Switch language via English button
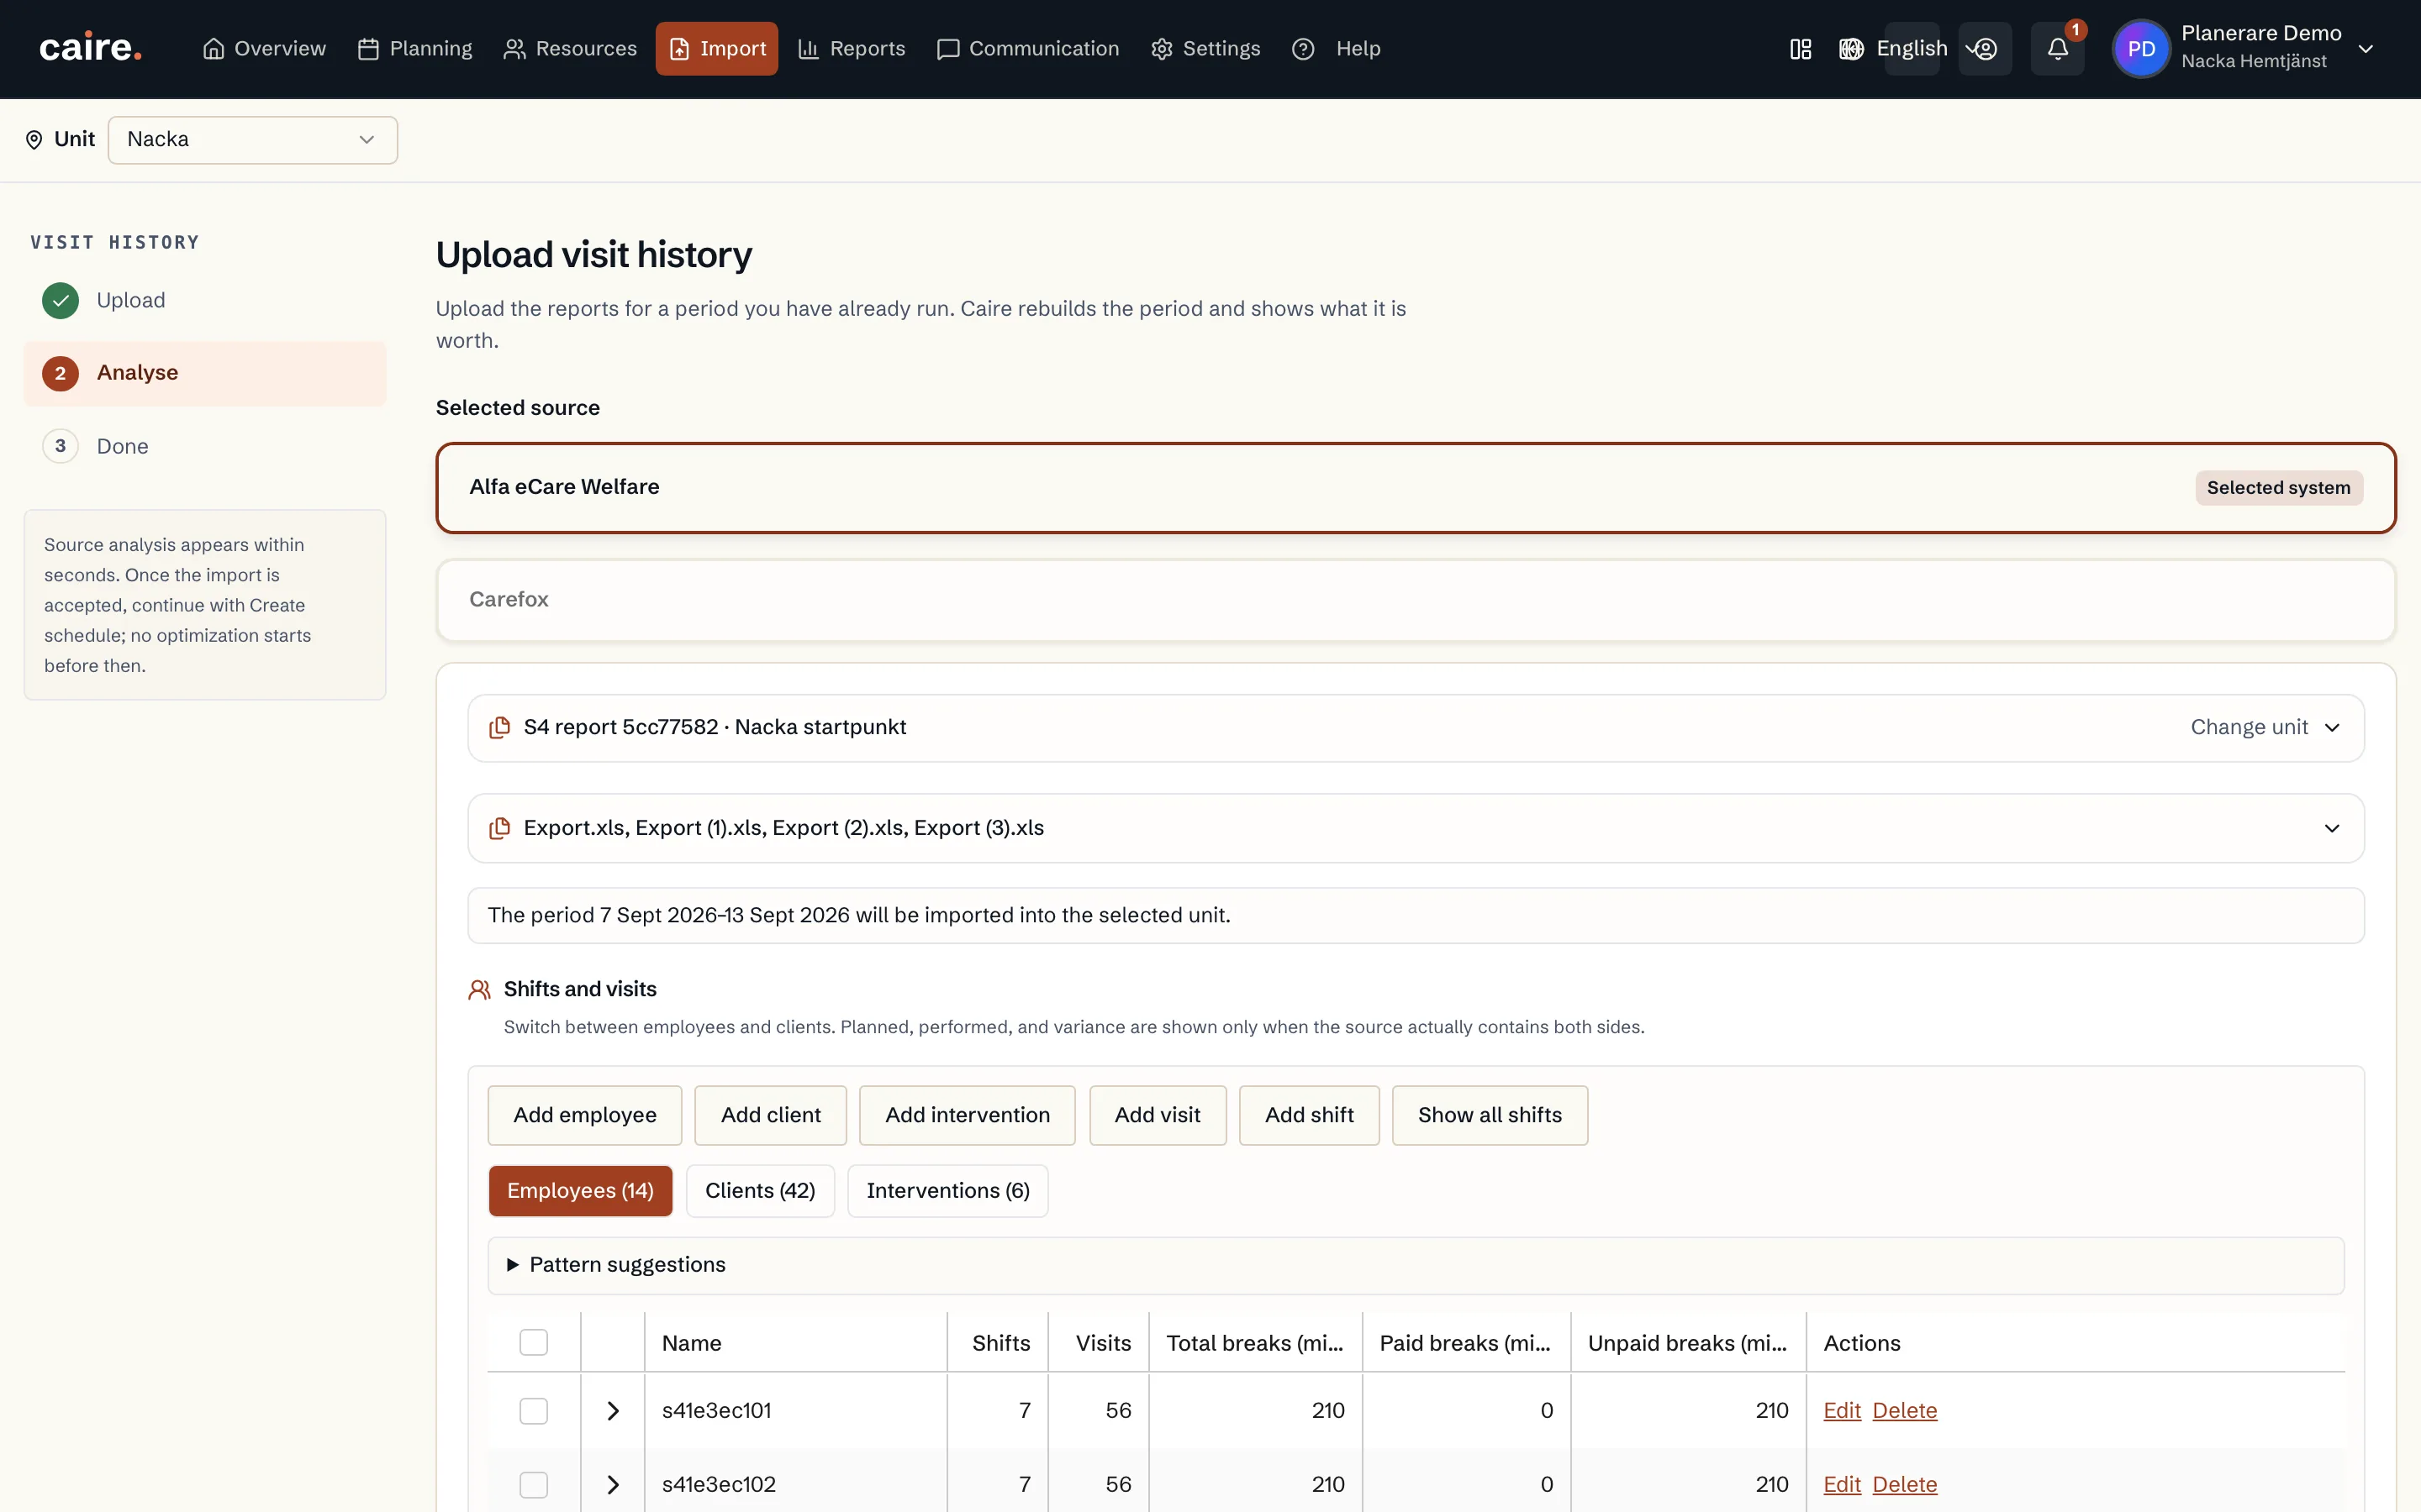Viewport: 2421px width, 1512px height. coord(1911,49)
